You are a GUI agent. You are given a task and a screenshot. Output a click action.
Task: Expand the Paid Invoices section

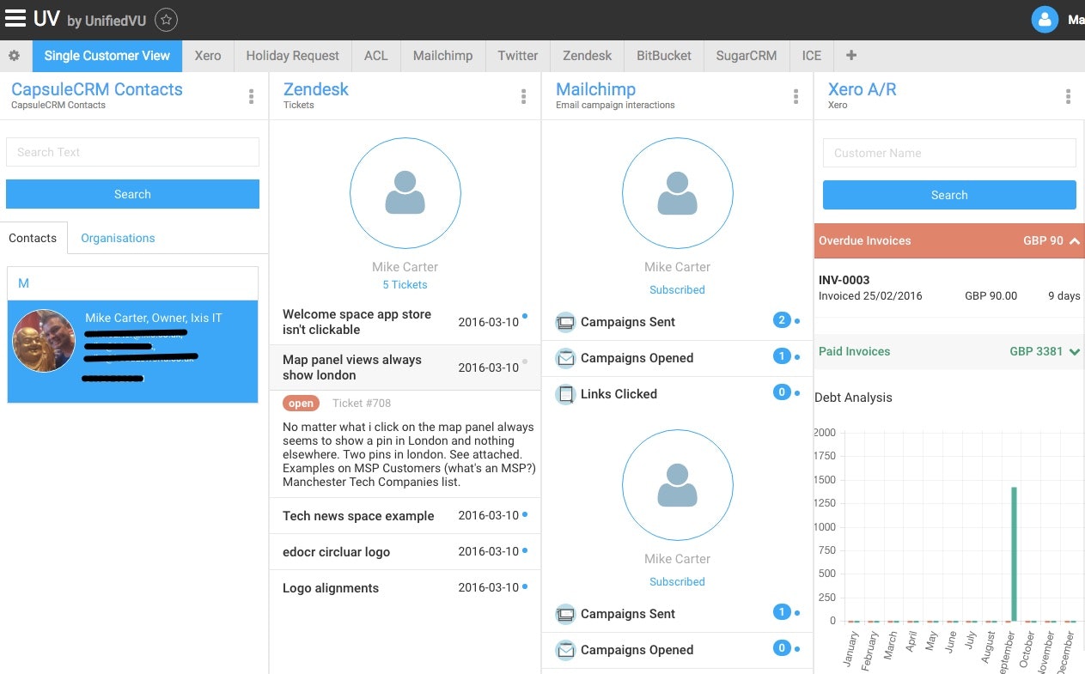tap(1073, 351)
